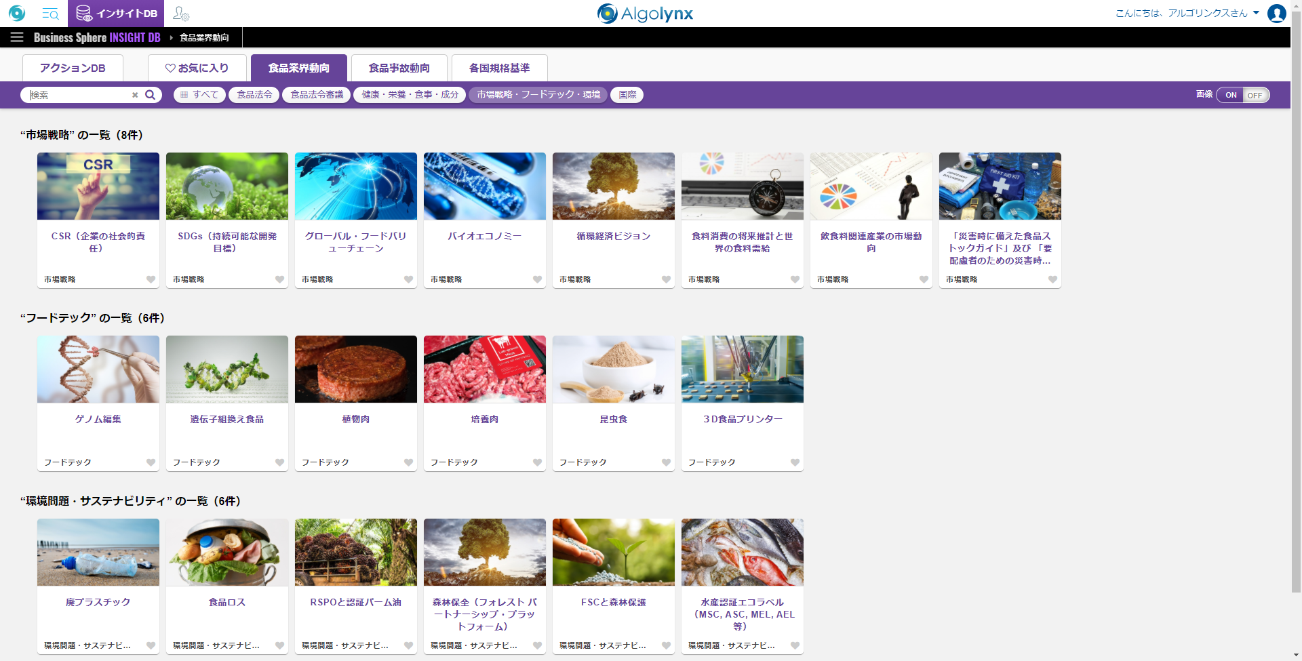Open the バイオエコノミー thumbnail image
Screen dimensions: 1302x661
pyautogui.click(x=484, y=186)
